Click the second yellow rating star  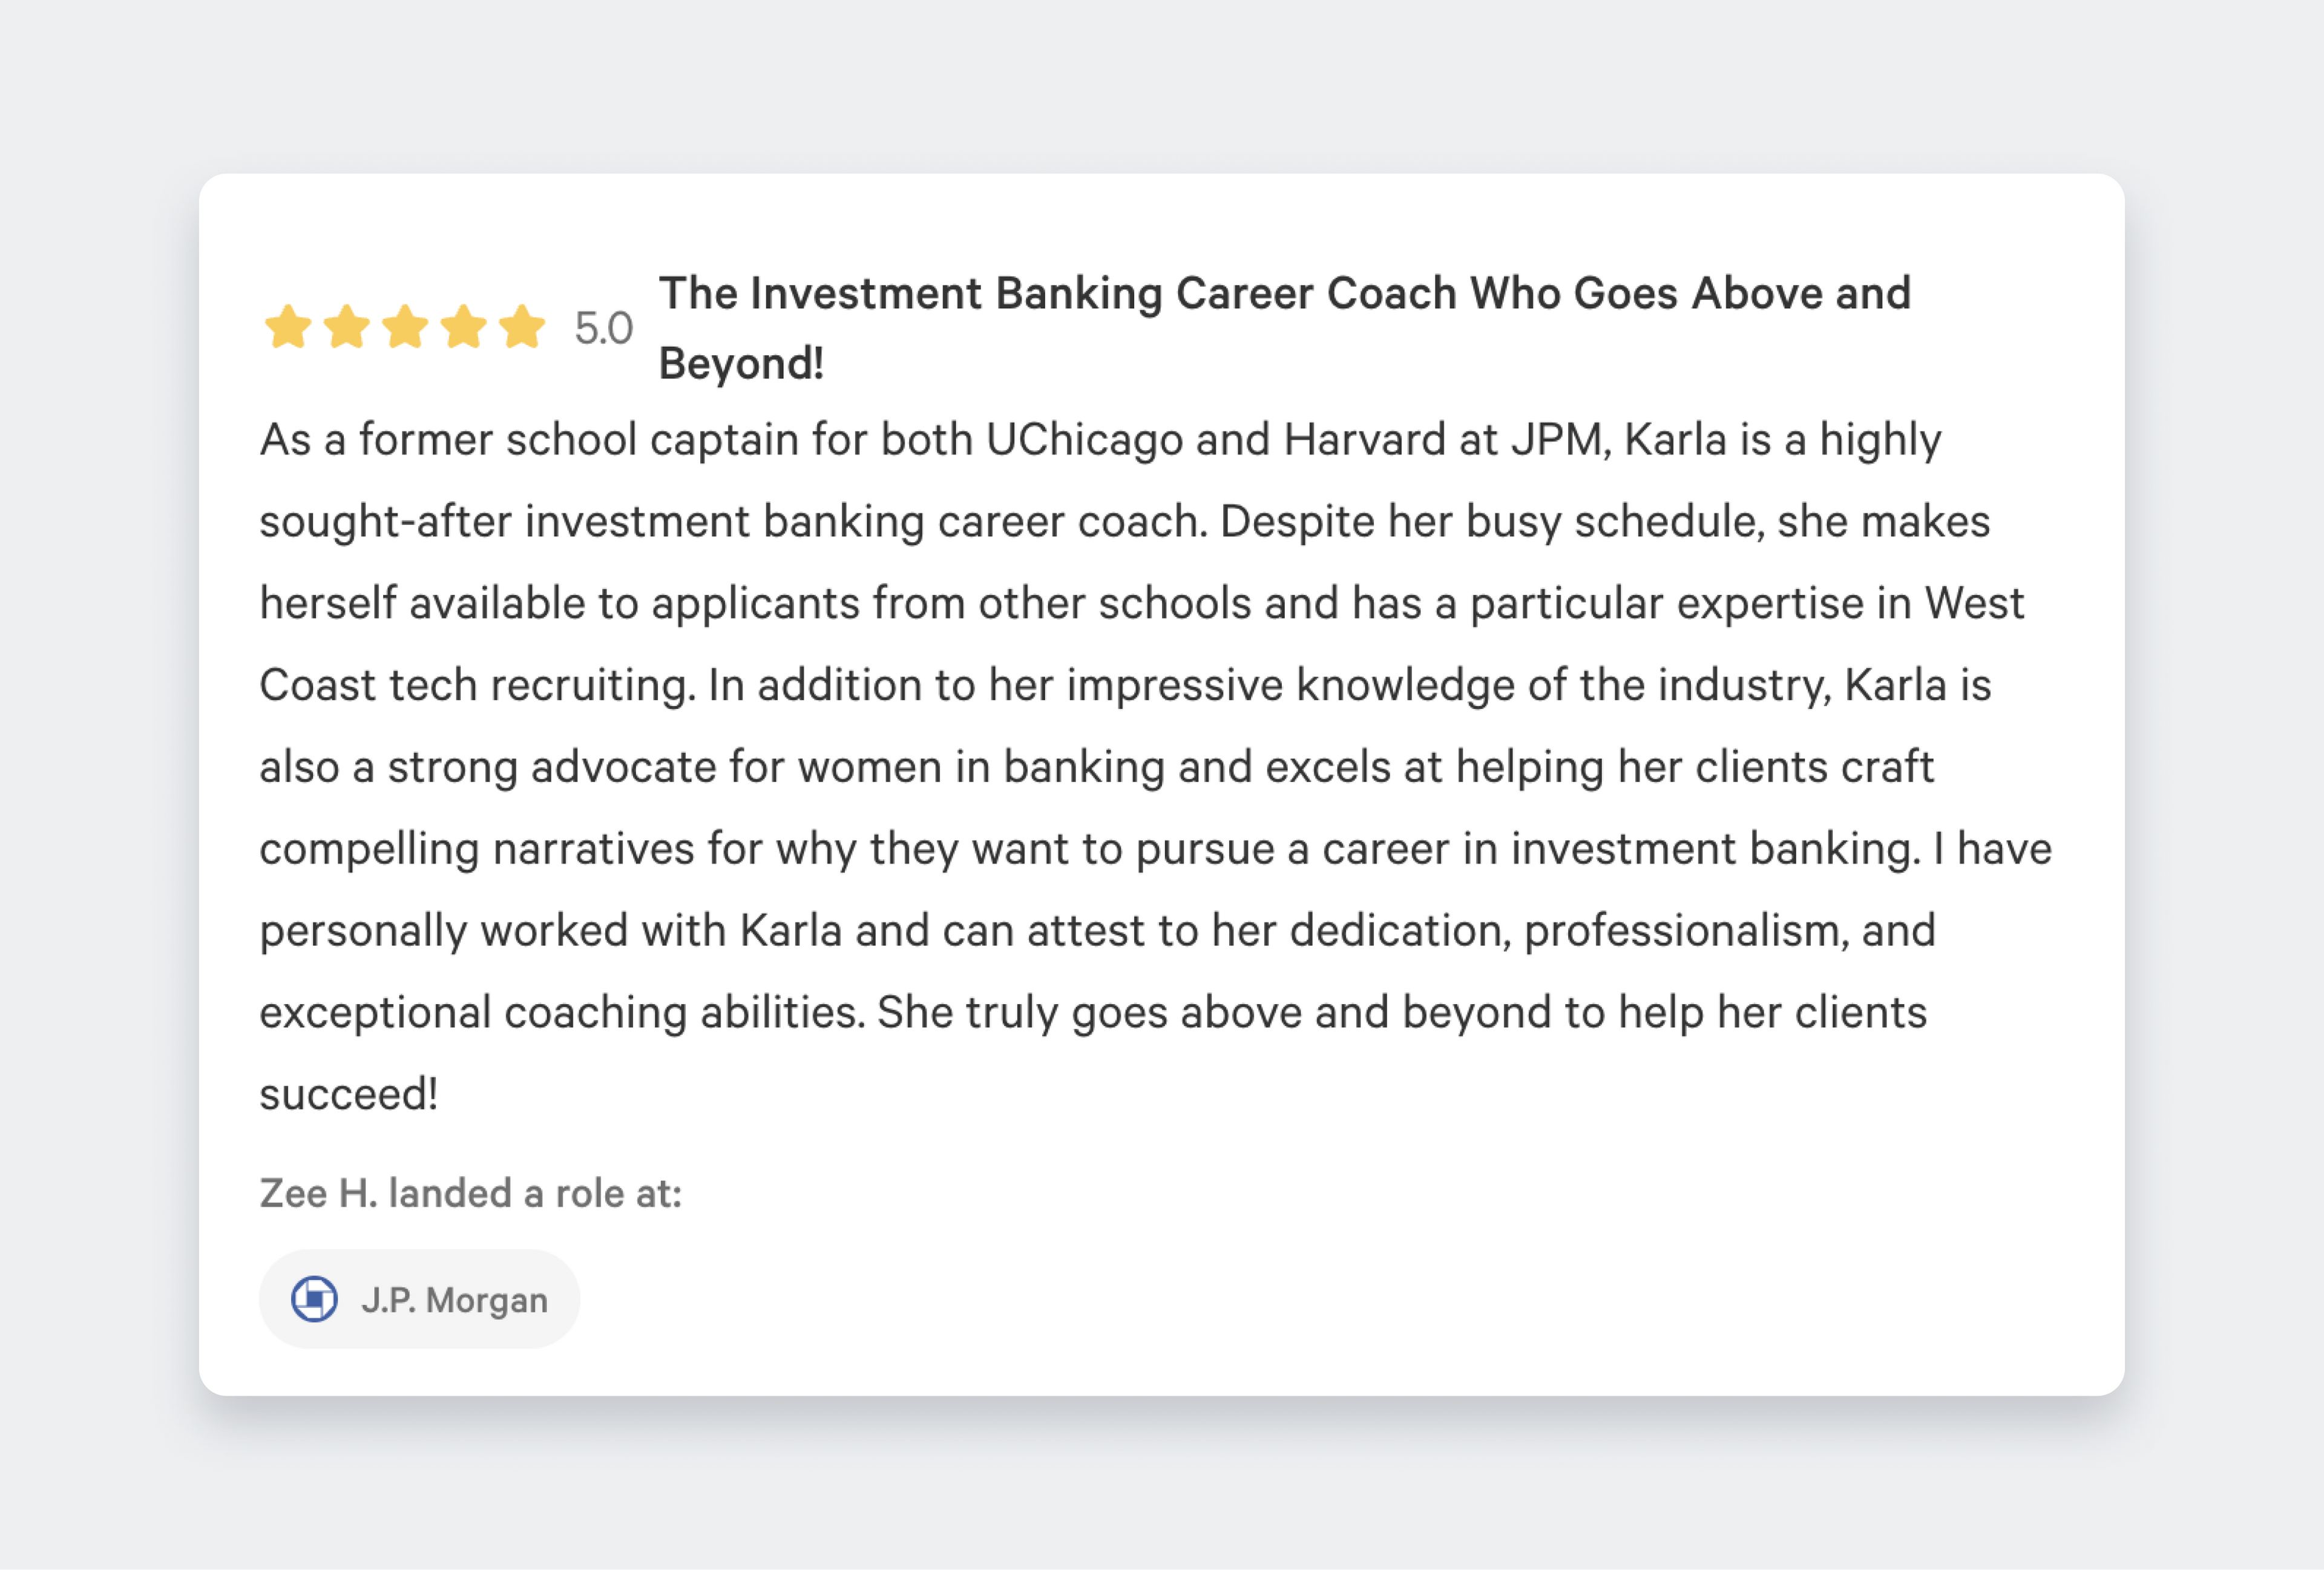tap(346, 327)
